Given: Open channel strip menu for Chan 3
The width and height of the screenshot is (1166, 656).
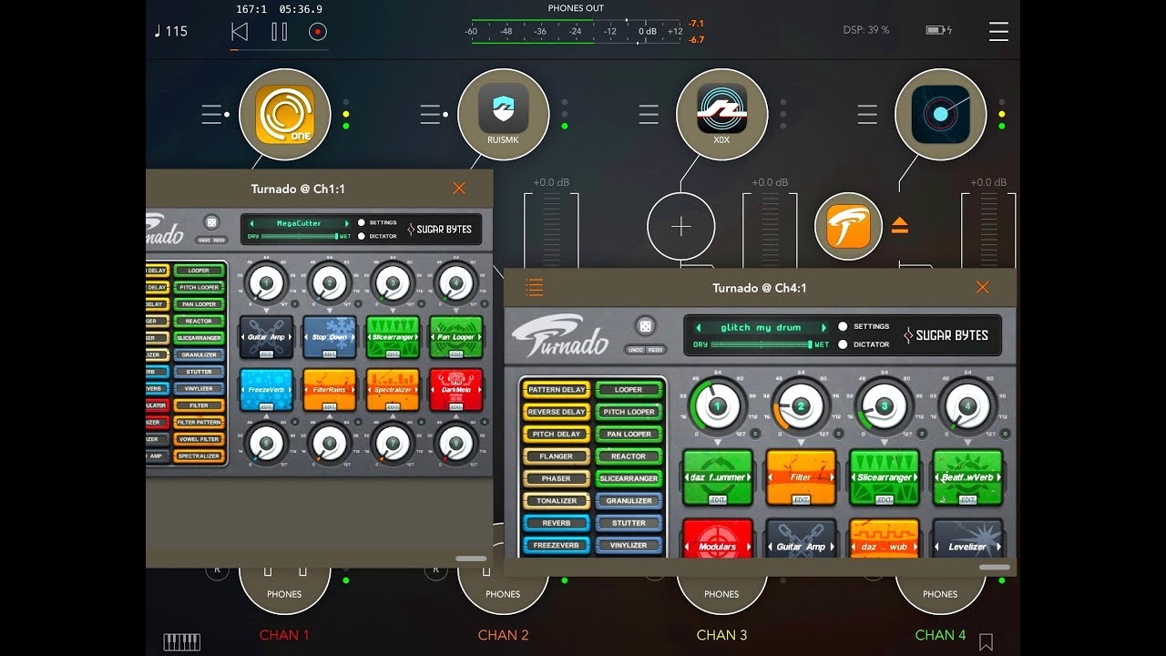Looking at the screenshot, I should tap(649, 114).
